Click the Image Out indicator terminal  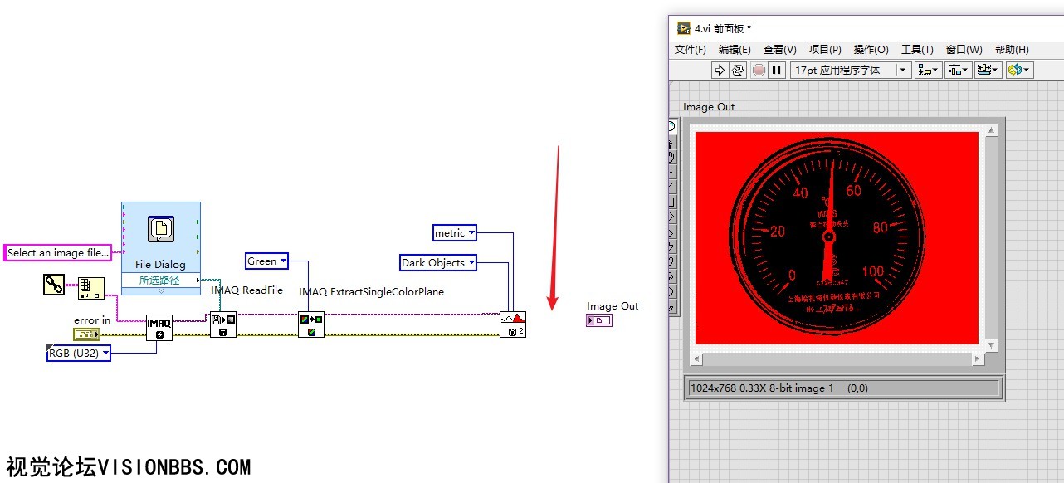click(598, 320)
